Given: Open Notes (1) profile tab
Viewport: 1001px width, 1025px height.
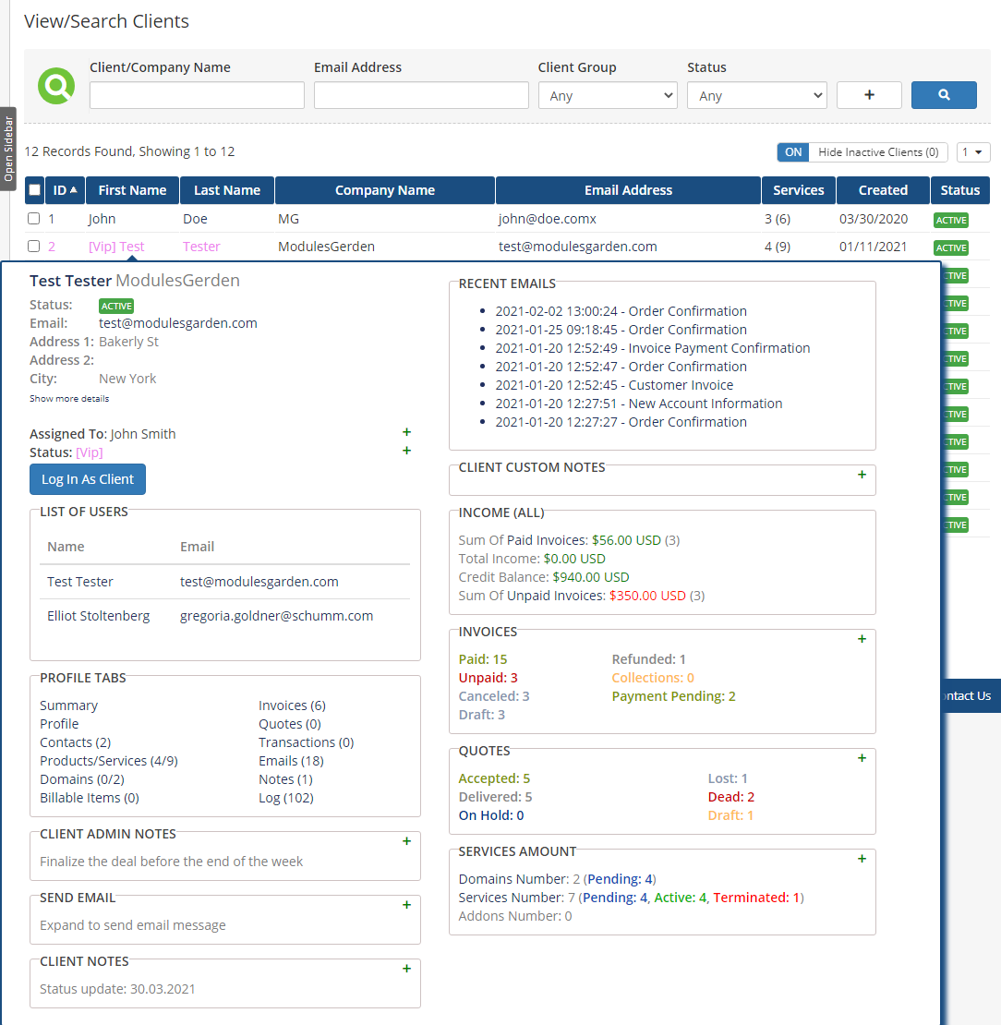Looking at the screenshot, I should [285, 779].
